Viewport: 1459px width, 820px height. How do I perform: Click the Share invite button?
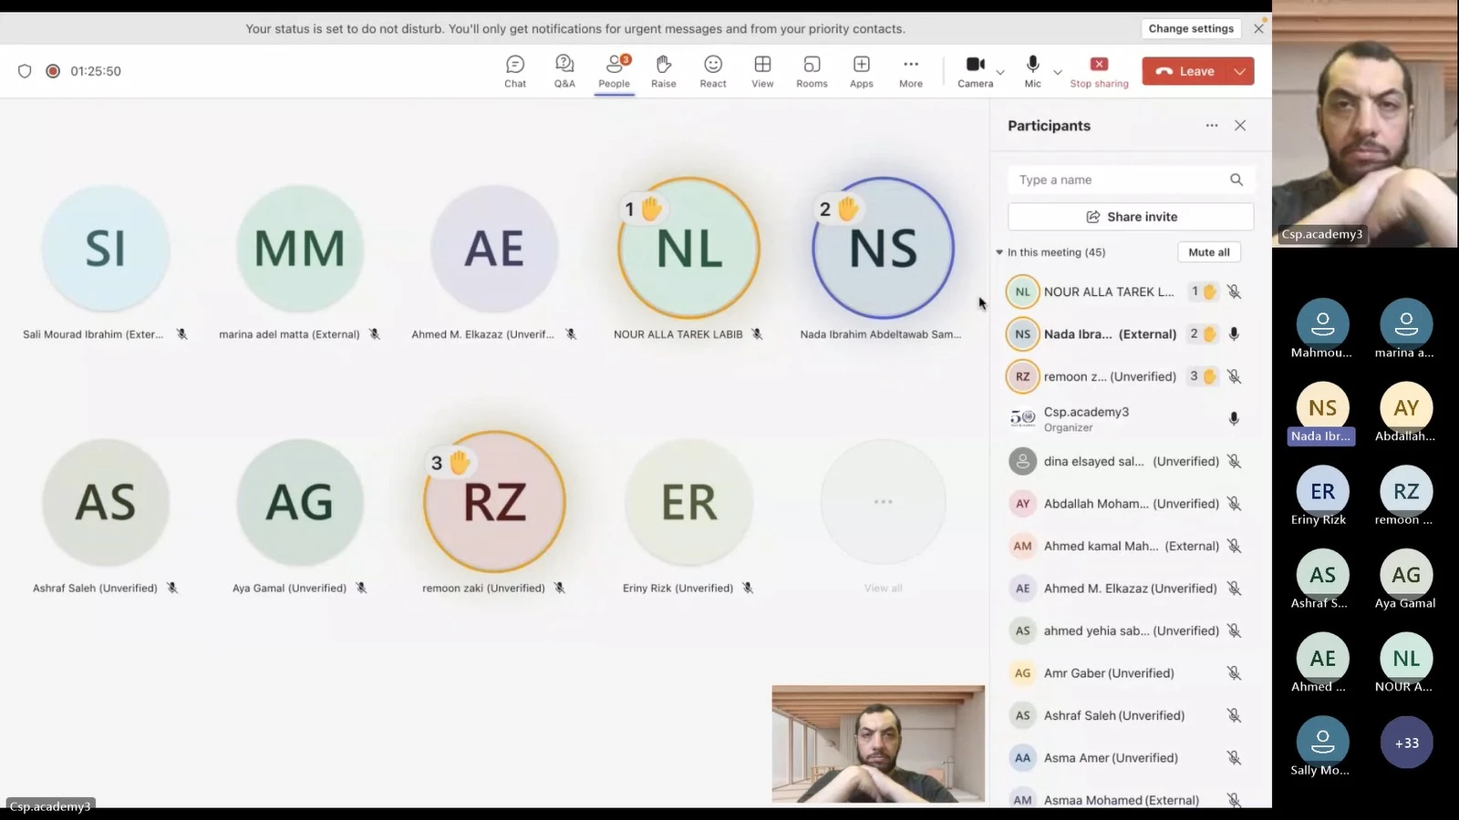[1131, 217]
